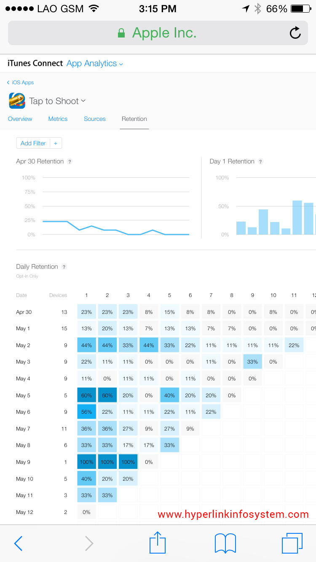Screen dimensions: 316x562
Task: Tap the 40% cell in May 10 row
Action: click(87, 479)
